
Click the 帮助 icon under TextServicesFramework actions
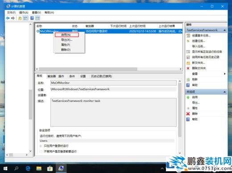click(x=188, y=85)
